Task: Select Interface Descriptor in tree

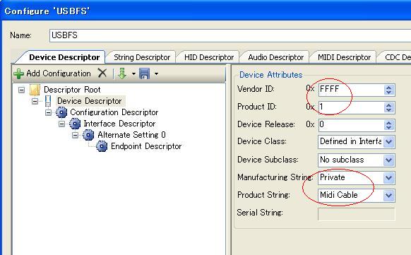Action: click(x=119, y=124)
